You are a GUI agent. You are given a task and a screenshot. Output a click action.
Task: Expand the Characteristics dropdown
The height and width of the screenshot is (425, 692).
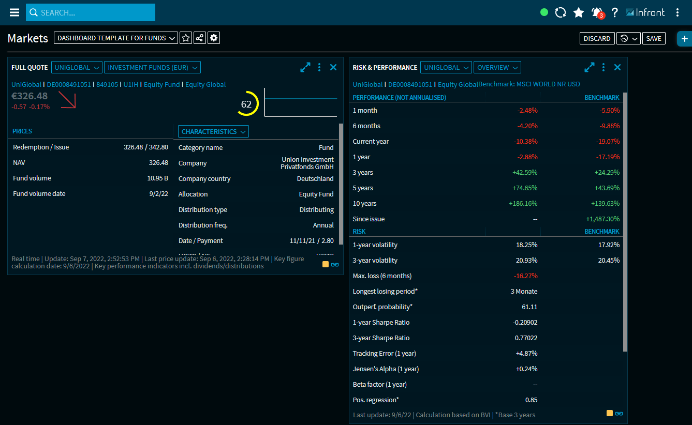point(213,132)
